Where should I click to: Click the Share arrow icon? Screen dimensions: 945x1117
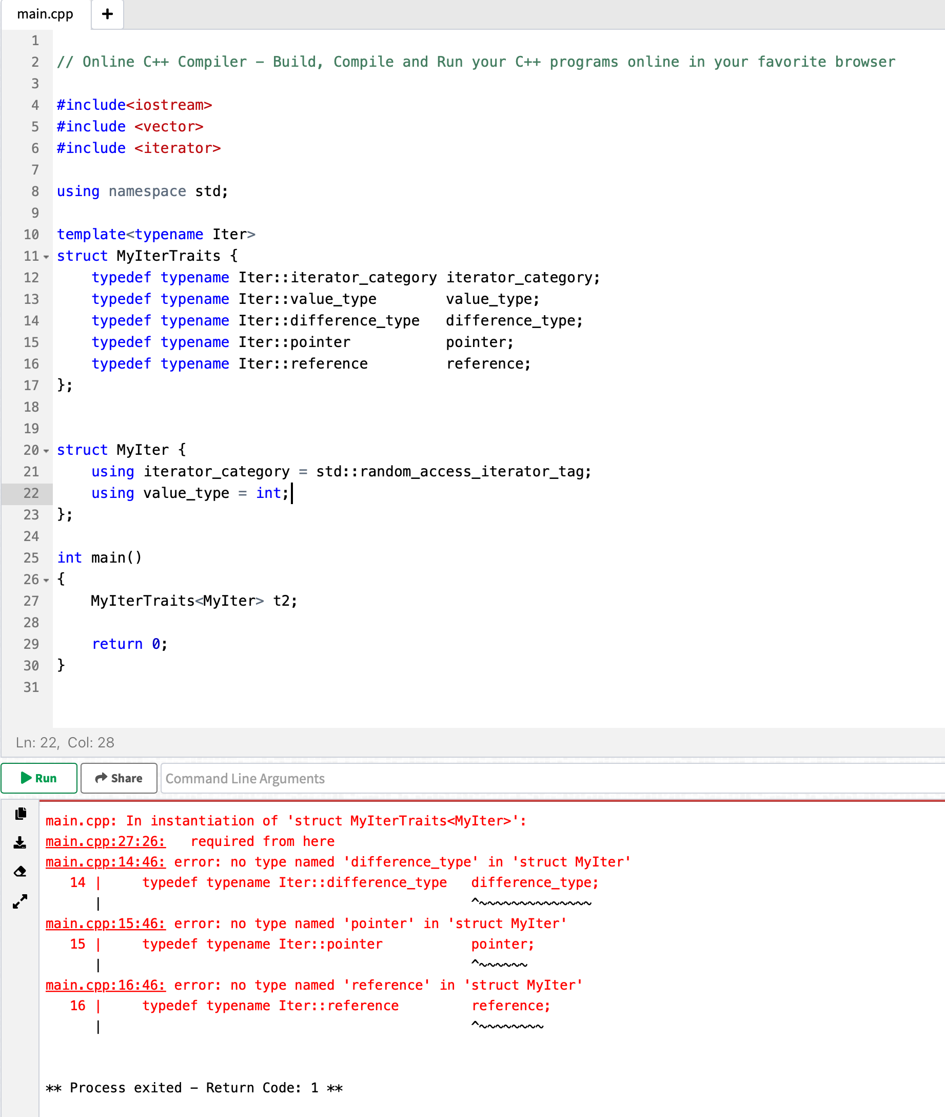[101, 778]
